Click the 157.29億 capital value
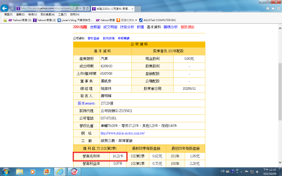Screen dimensions: 282x176 107,103
